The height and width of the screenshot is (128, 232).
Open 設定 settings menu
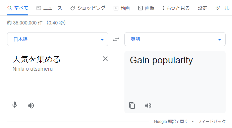pyautogui.click(x=202, y=8)
